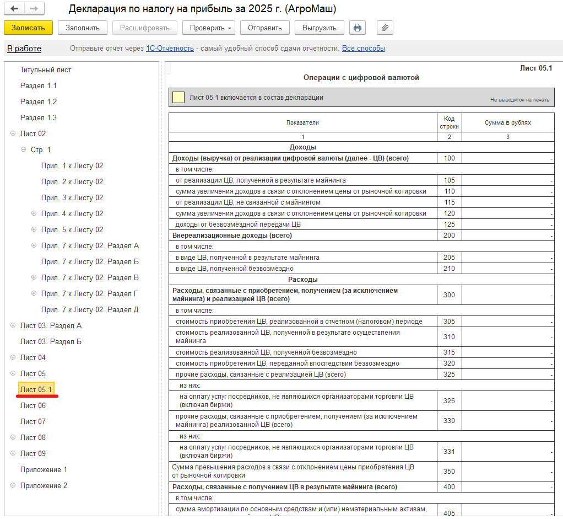Screen dimensions: 563x519
Task: Open Раздел 1.2 in the section tree
Action: pos(39,102)
